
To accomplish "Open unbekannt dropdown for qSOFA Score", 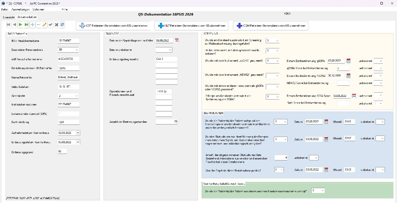I will pyautogui.click(x=380, y=68).
